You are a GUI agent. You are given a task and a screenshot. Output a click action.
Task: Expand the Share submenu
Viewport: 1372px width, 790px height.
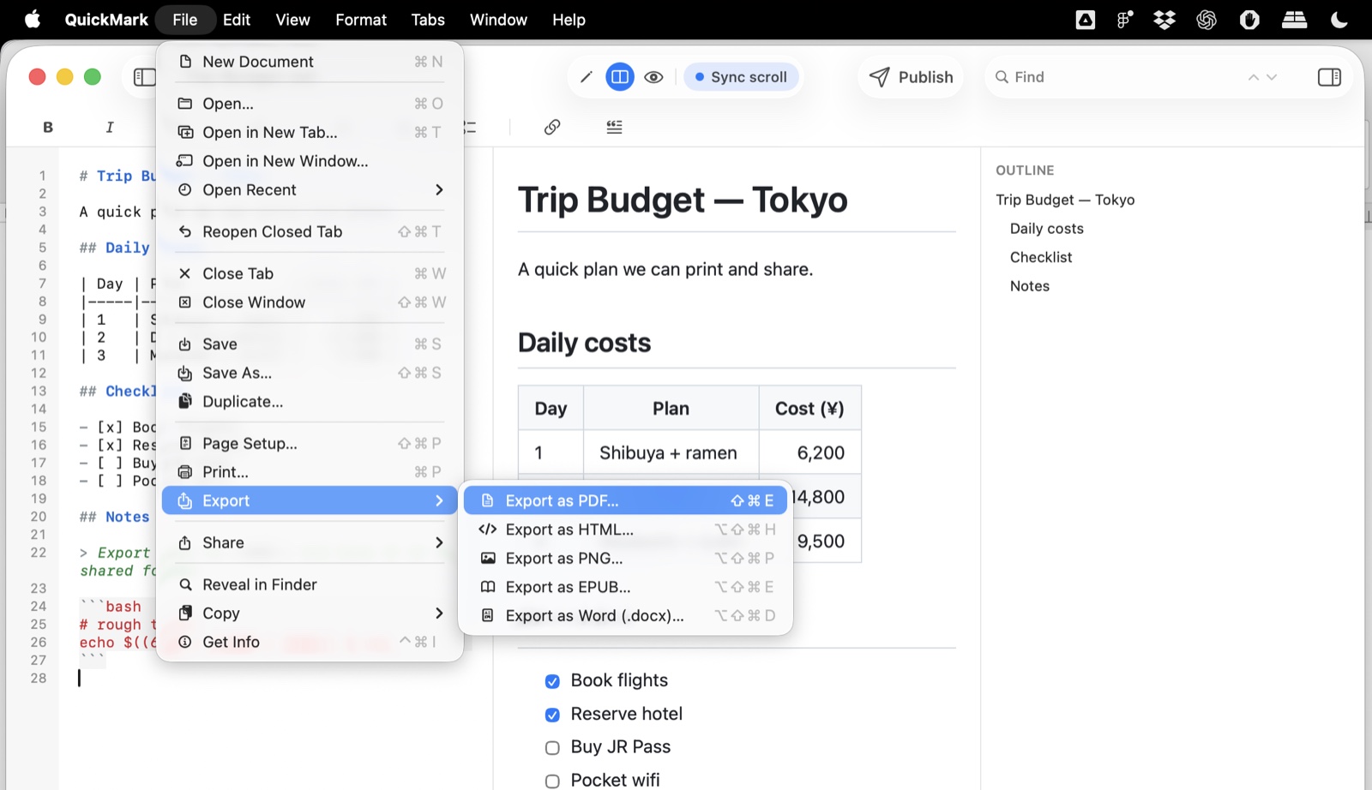click(x=310, y=542)
